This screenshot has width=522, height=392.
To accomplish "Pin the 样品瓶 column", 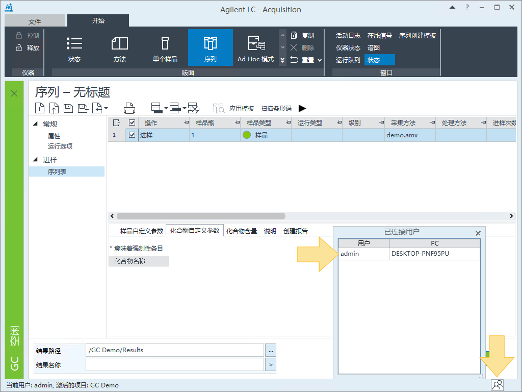I will pyautogui.click(x=237, y=122).
